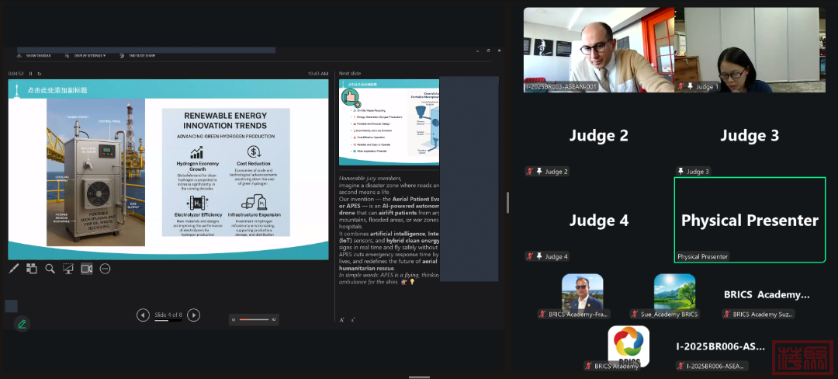This screenshot has height=379, width=838.
Task: Toggle black screen slide show icon
Action: click(68, 269)
